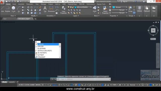
Task: Choose EX (EXTEND) in autocomplete list
Action: (x=47, y=49)
